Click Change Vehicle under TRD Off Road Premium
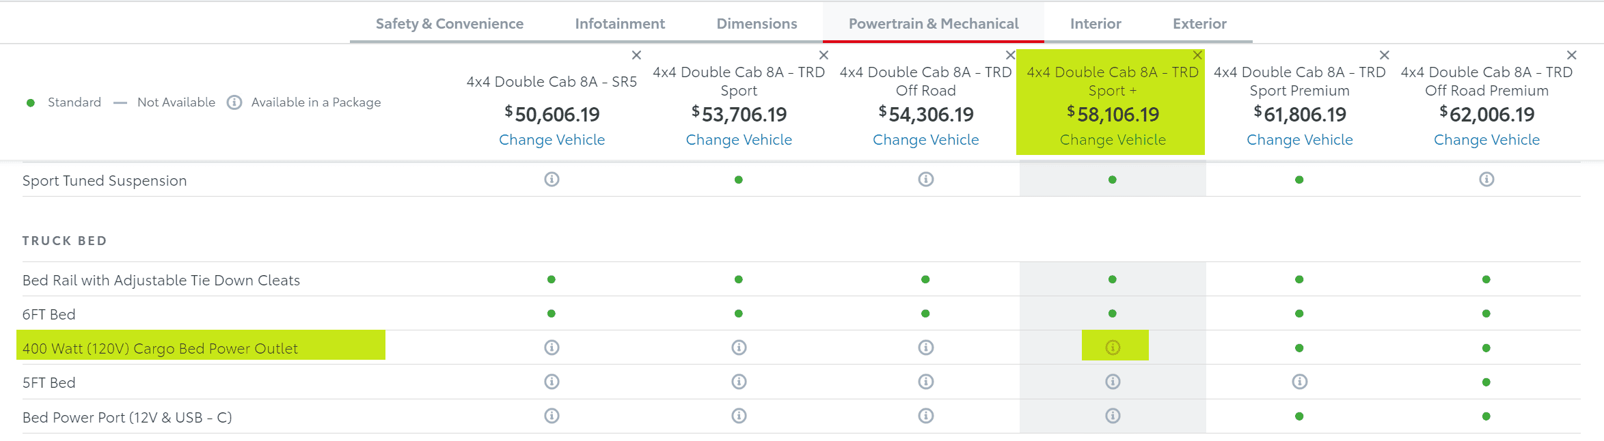The height and width of the screenshot is (441, 1604). [1486, 140]
